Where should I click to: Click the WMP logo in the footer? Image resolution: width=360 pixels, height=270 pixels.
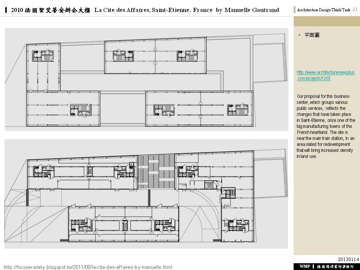click(304, 266)
